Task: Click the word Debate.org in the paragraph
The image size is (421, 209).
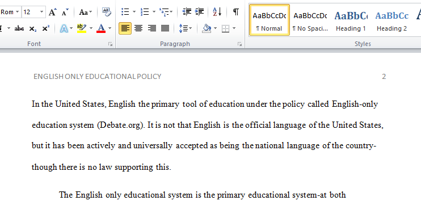Action: coord(120,125)
